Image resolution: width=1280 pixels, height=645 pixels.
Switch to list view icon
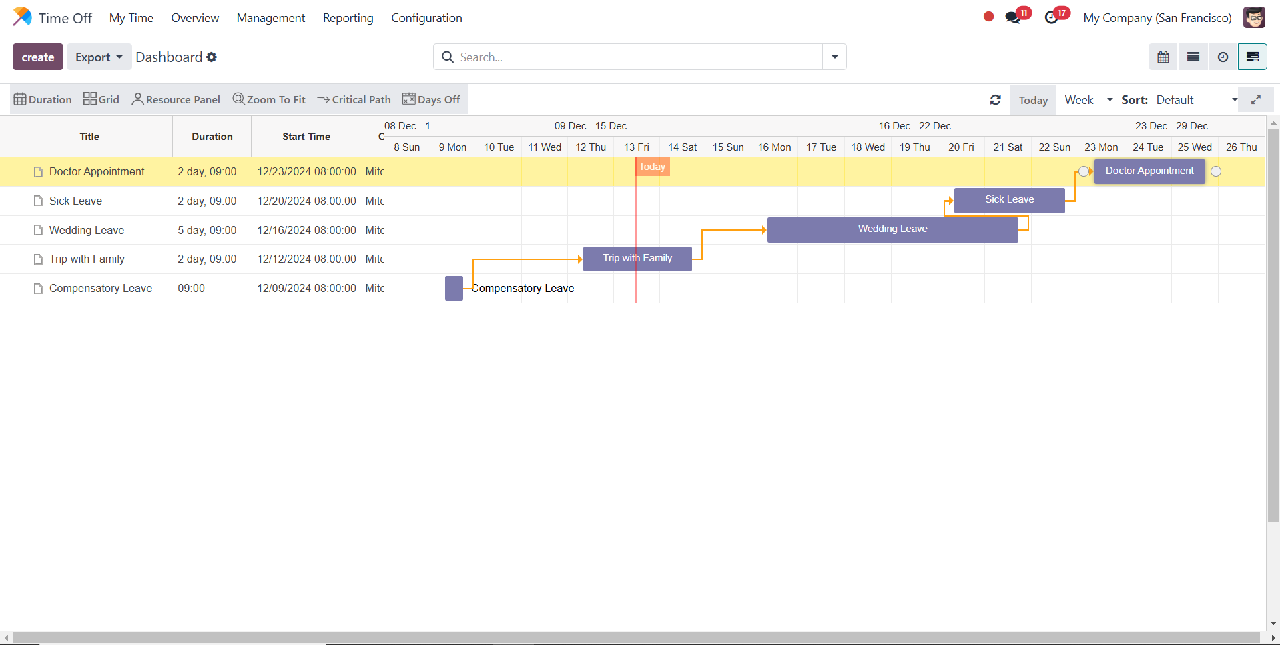click(x=1193, y=57)
